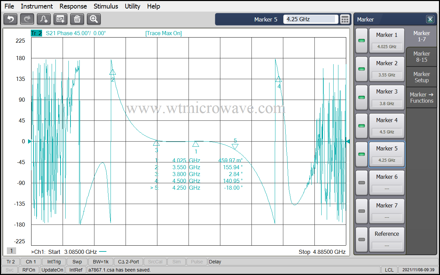
Task: Click the Undo icon in the toolbar
Action: (10, 19)
